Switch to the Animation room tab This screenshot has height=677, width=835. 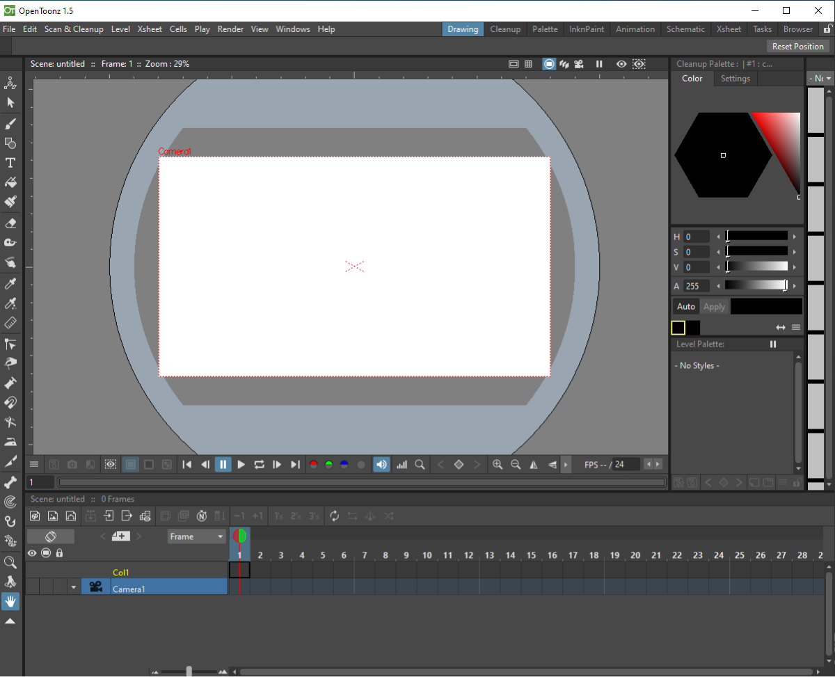[x=635, y=29]
